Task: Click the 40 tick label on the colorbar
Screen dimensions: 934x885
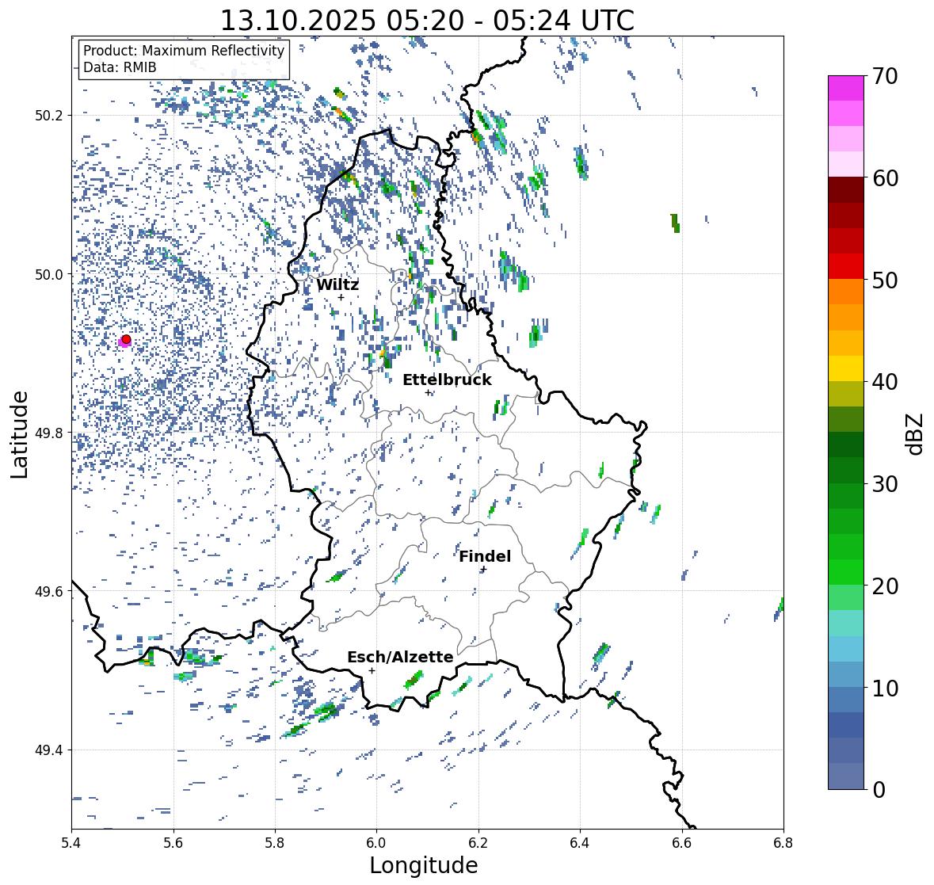Action: click(x=885, y=382)
